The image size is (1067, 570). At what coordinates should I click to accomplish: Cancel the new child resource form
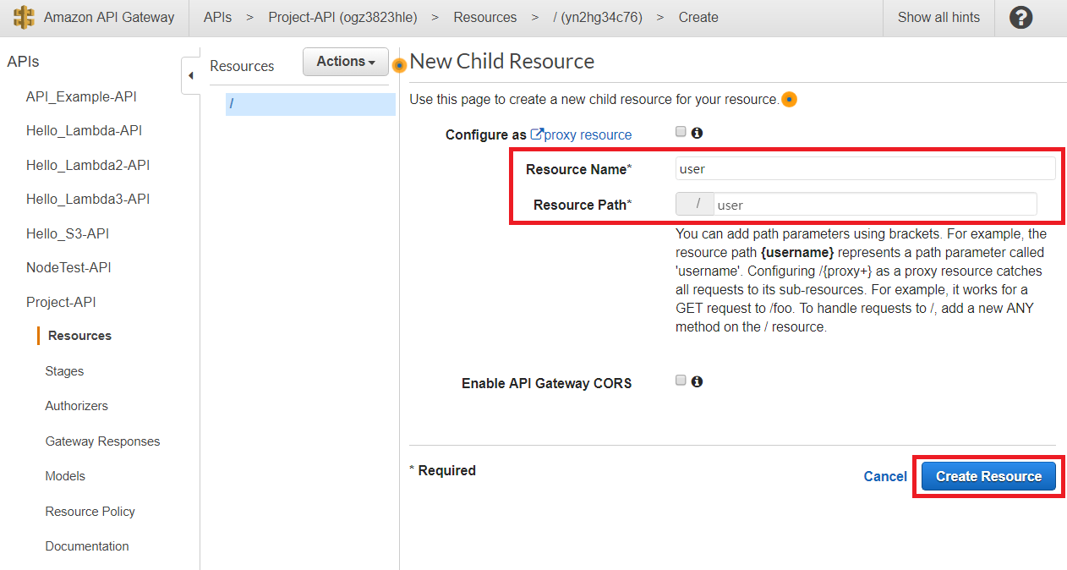885,476
